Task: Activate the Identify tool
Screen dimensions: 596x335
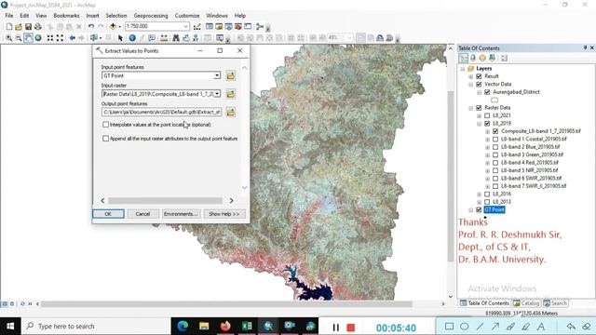Action: point(132,38)
